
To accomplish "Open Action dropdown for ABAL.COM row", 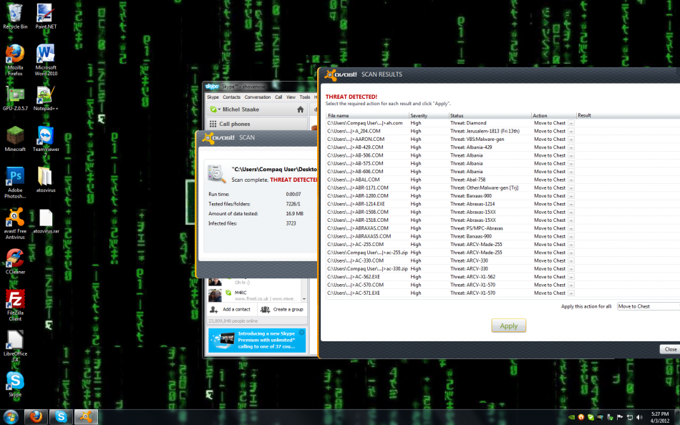I will (571, 180).
